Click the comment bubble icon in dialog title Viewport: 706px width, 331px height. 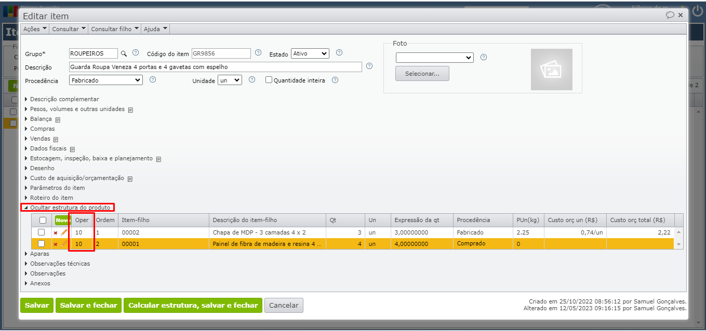pyautogui.click(x=670, y=16)
